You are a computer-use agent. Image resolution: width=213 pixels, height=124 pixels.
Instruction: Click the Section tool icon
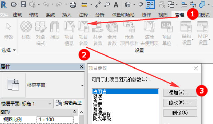coord(141,4)
